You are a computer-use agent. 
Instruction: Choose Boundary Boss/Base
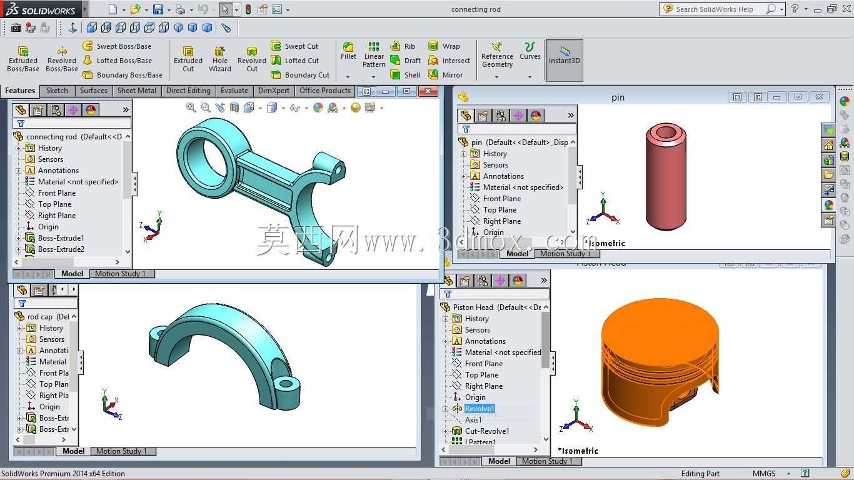click(x=123, y=75)
